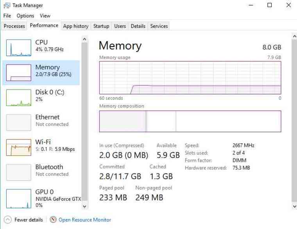Screen dimensions: 297x229
Task: Click main panel scrollbar down arrow
Action: 295,206
